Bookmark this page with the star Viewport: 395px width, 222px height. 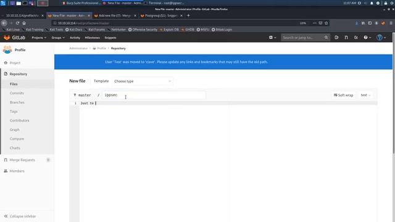pyautogui.click(x=326, y=23)
